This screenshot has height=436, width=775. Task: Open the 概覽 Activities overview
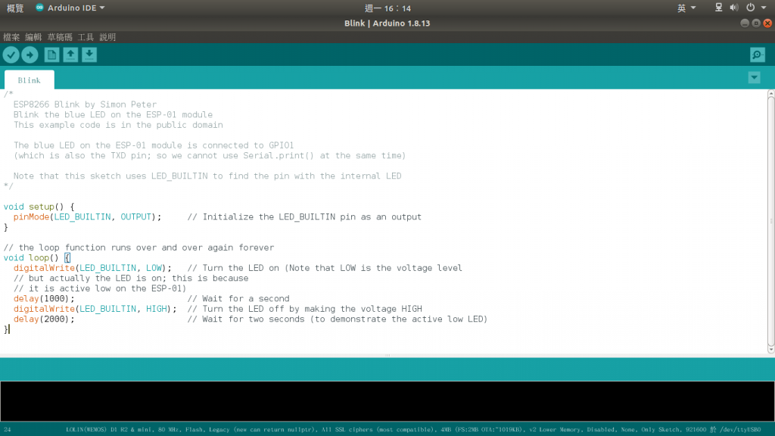click(x=15, y=8)
